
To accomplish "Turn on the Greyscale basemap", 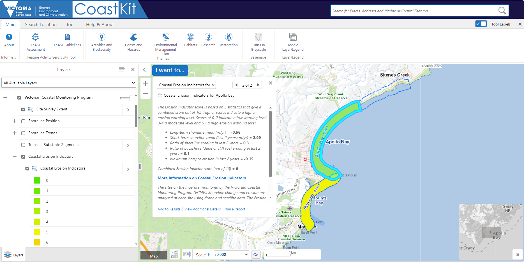I will 258,42.
